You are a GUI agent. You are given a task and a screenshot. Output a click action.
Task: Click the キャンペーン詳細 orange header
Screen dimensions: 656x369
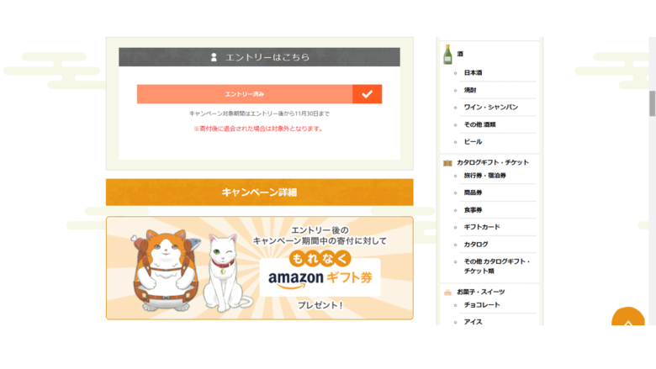pyautogui.click(x=259, y=192)
